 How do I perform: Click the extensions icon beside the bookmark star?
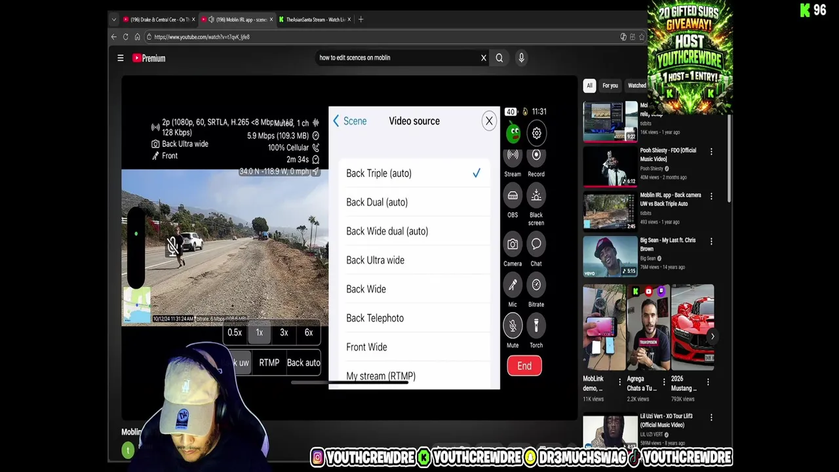[x=632, y=37]
